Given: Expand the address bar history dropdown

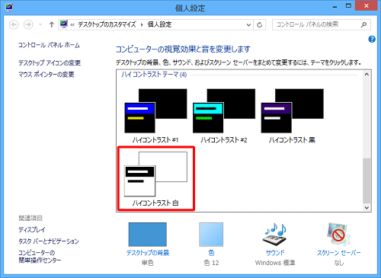Looking at the screenshot, I should click(248, 25).
